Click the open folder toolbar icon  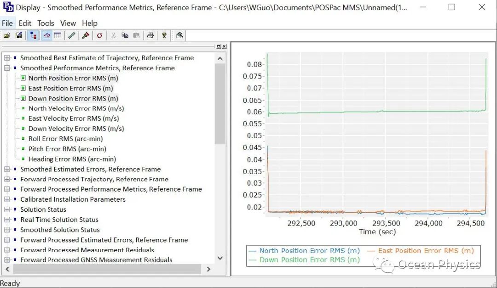click(7, 35)
